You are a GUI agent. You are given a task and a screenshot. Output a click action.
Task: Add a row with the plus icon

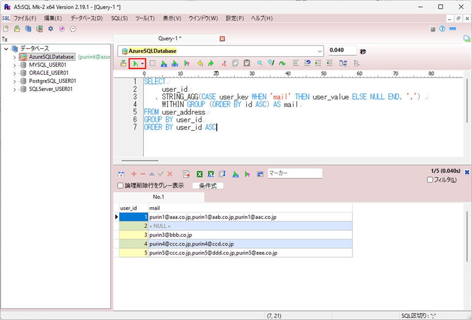point(134,174)
